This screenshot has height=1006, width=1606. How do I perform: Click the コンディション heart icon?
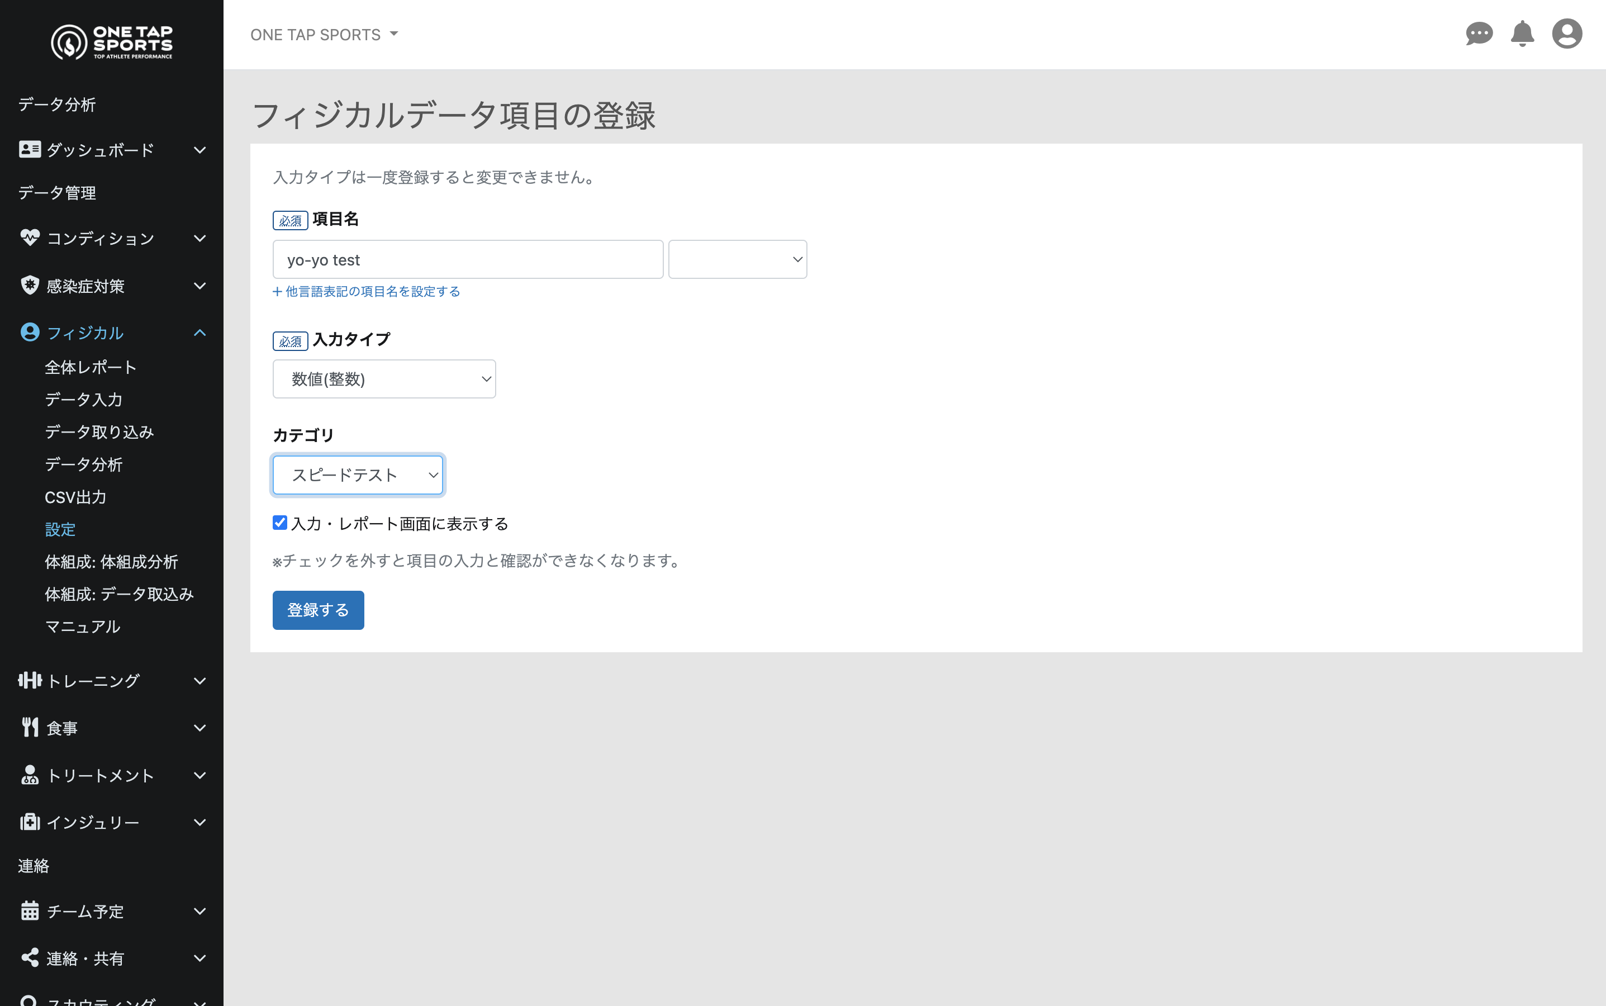coord(30,238)
